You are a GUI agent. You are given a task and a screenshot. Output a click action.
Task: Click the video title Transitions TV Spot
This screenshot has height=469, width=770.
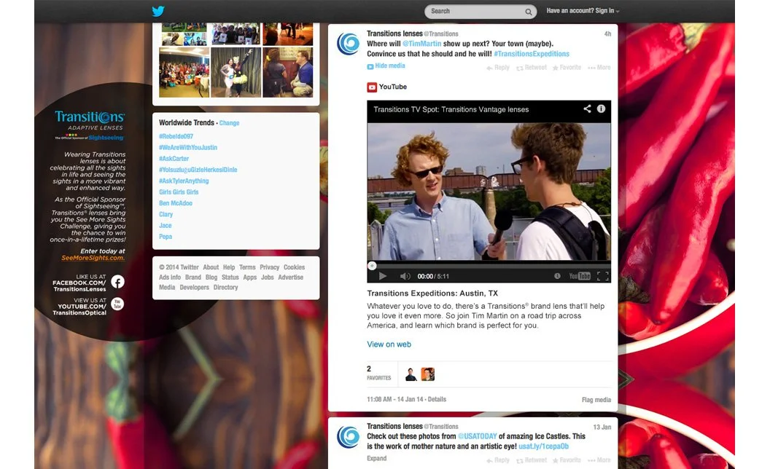coord(451,109)
